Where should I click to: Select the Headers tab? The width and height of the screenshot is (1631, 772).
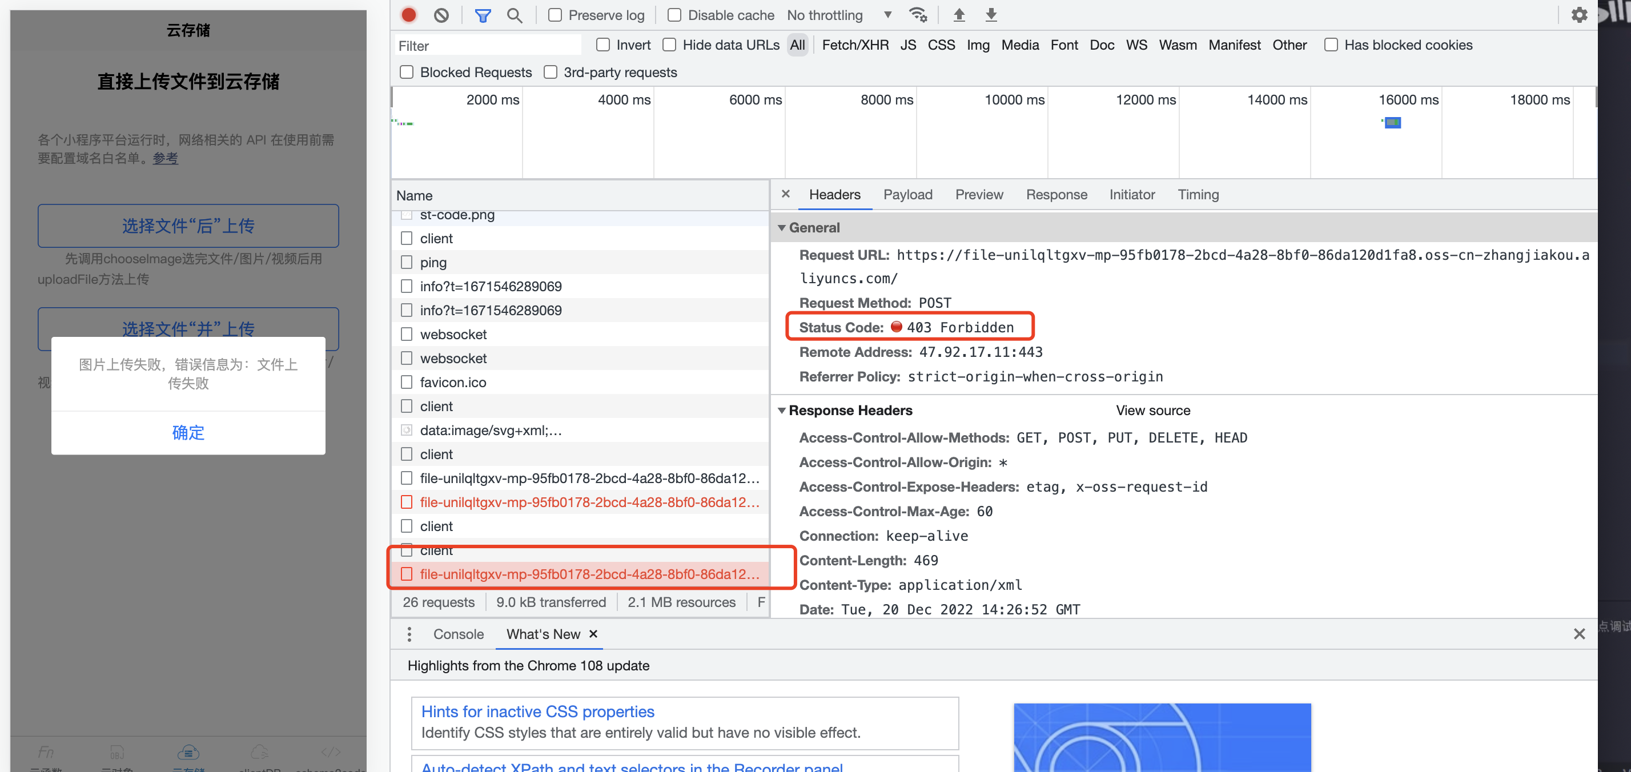834,194
